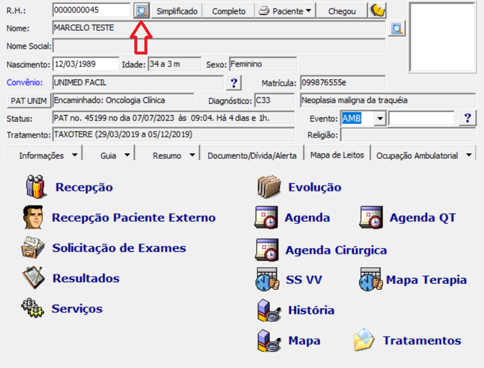The height and width of the screenshot is (368, 484).
Task: Open Solicitação de Exames link
Action: (119, 248)
